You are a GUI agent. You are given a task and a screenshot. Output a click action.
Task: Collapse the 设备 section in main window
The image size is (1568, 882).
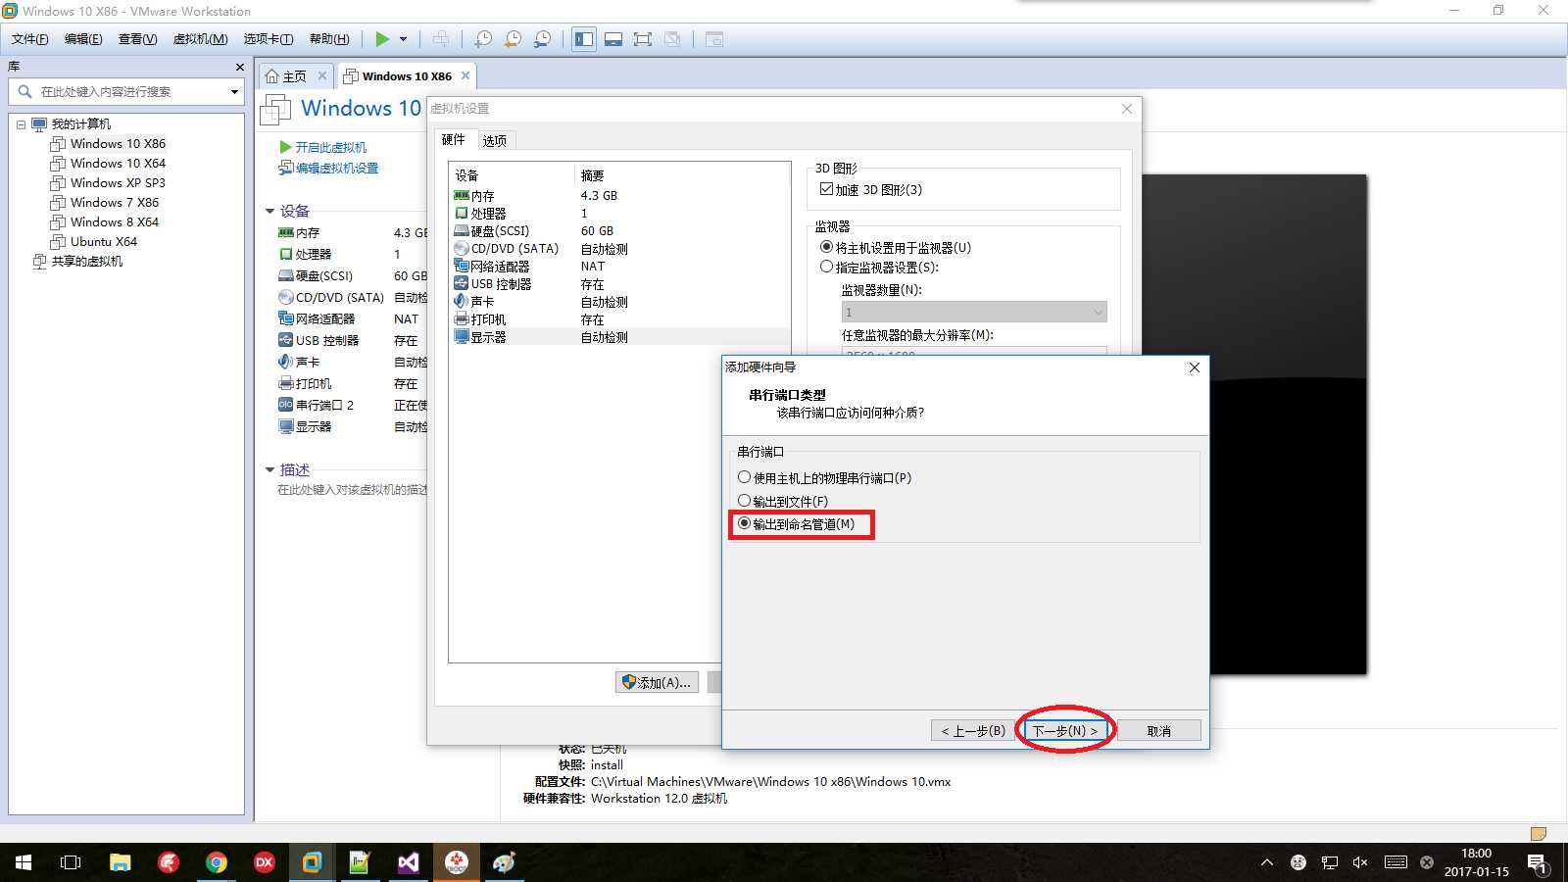click(270, 211)
